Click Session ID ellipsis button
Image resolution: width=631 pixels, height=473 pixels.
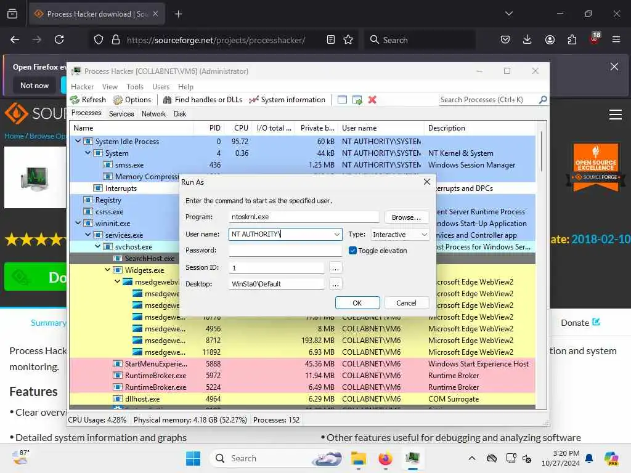click(x=335, y=268)
